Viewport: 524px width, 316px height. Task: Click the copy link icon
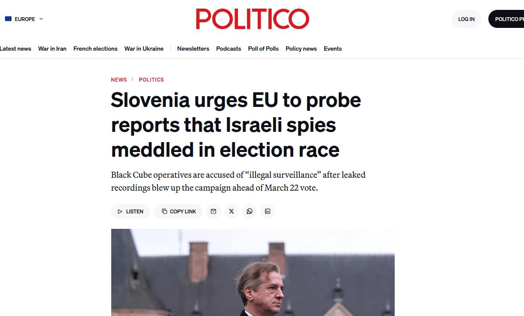coord(165,211)
